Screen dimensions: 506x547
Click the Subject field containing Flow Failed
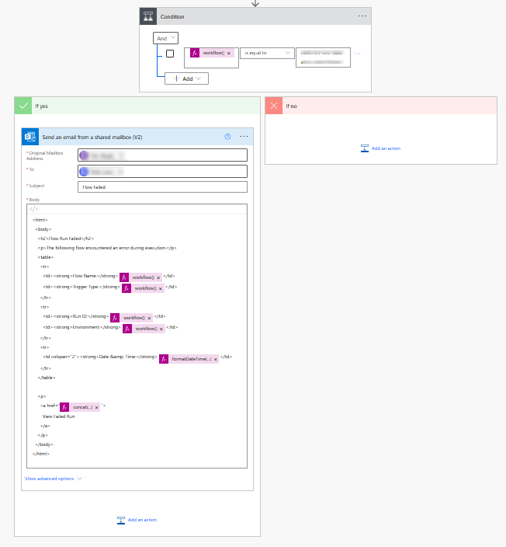[162, 187]
